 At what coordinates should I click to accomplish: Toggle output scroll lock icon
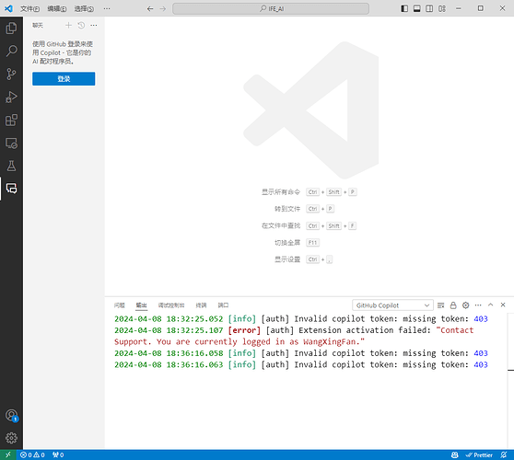[453, 305]
